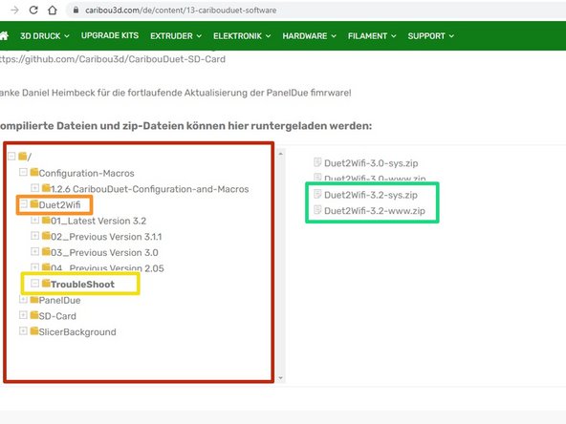
Task: Collapse the root folder tree node
Action: click(11, 156)
